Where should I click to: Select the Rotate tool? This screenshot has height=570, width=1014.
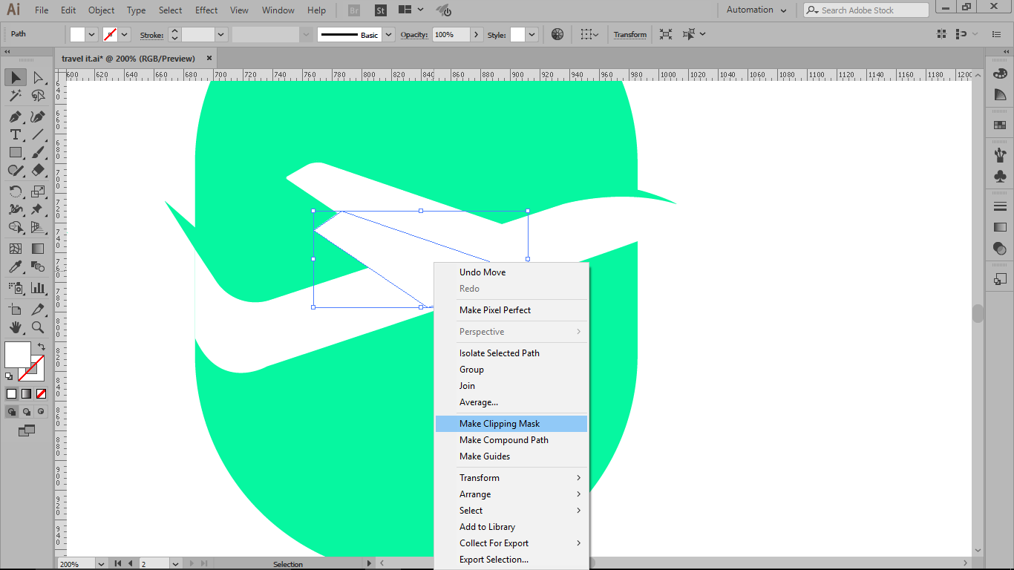[x=15, y=191]
